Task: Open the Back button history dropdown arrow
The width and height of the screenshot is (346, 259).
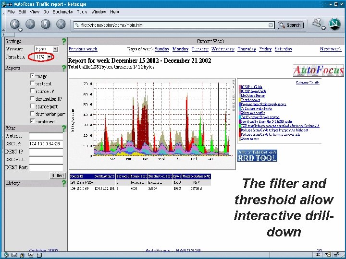Action: 20,30
